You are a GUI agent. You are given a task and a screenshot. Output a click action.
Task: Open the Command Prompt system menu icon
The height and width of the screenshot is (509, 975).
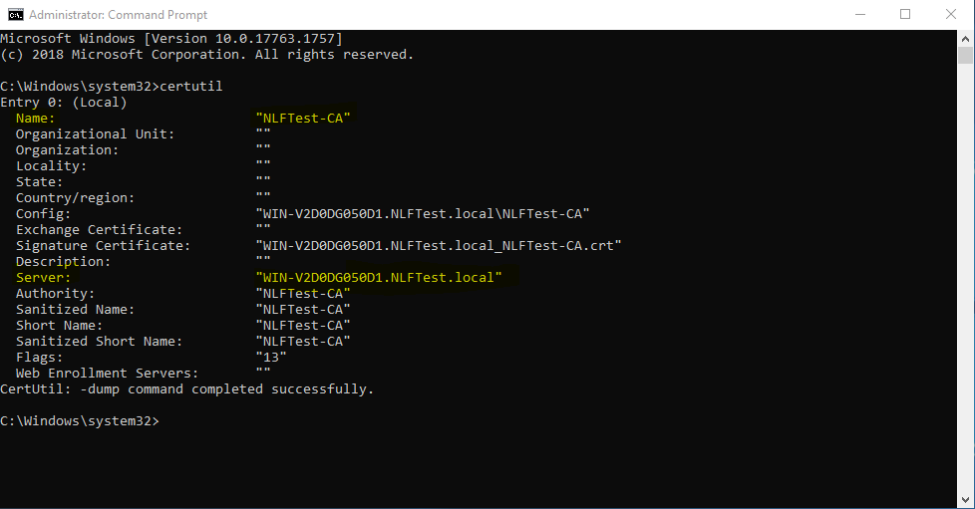click(x=15, y=14)
